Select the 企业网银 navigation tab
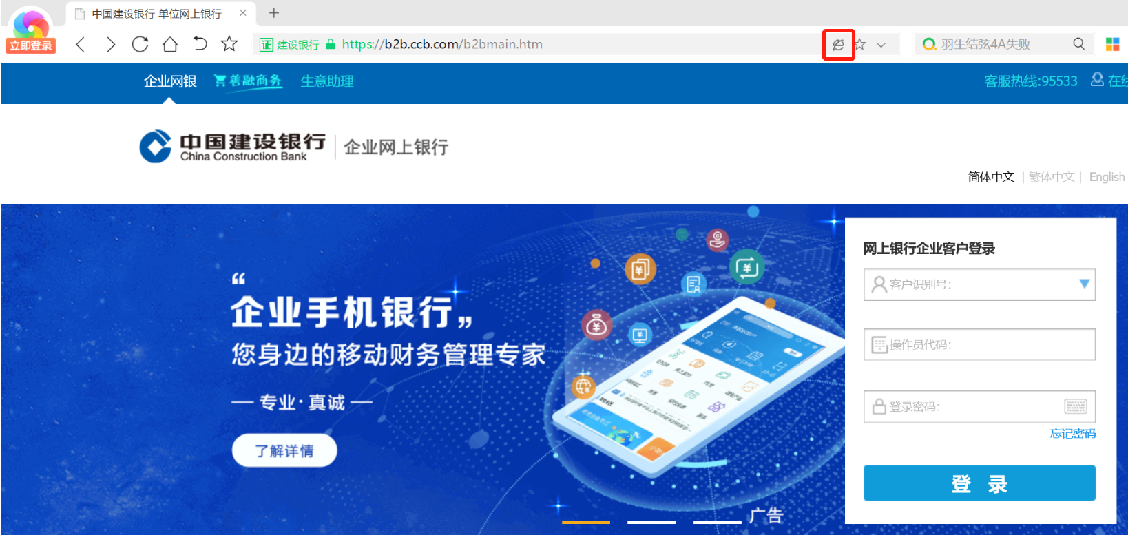Viewport: 1128px width, 535px height. click(170, 81)
